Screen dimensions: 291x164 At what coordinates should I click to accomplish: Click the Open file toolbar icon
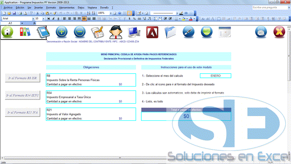9,13
